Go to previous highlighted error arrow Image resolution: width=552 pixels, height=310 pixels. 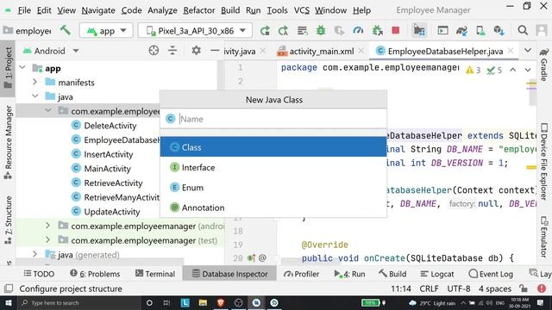click(x=513, y=70)
